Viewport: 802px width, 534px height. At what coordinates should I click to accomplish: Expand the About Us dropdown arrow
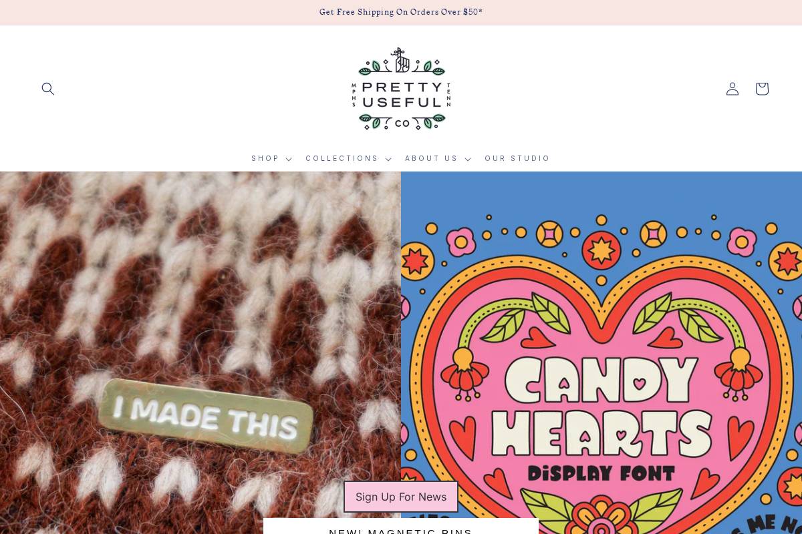(468, 159)
